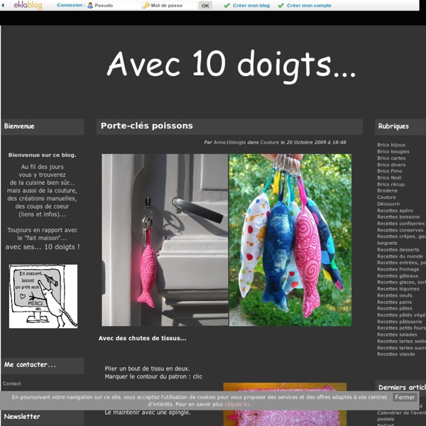Open Recettes fromage rubrique
Viewport: 426px width, 426px height.
pyautogui.click(x=398, y=269)
